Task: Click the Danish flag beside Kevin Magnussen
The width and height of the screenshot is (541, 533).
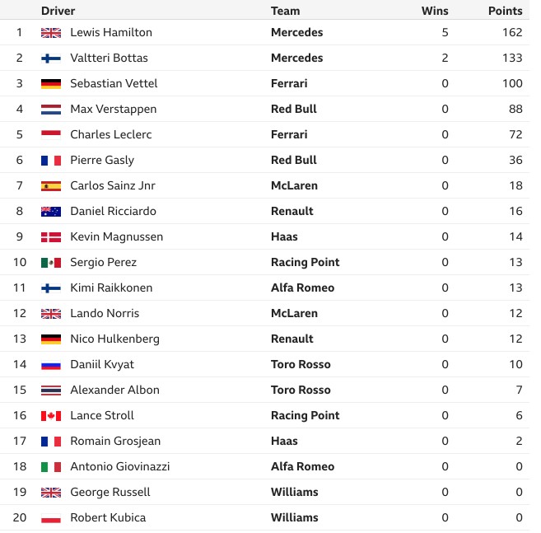Action: (51, 237)
